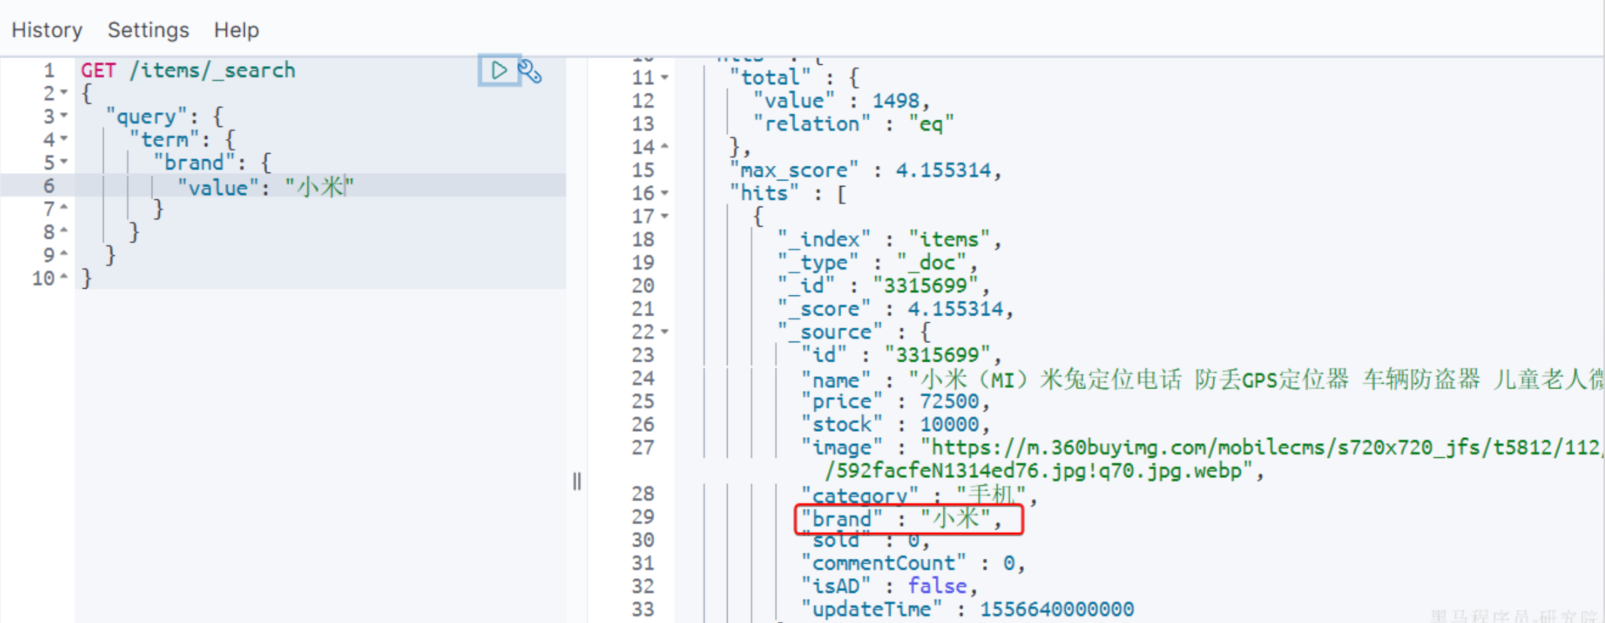Click the "name" value on line 24

pos(1256,379)
